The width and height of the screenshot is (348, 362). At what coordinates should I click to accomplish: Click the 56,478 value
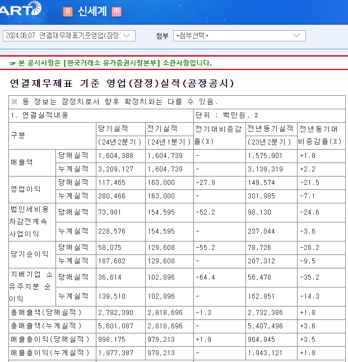pyautogui.click(x=259, y=277)
